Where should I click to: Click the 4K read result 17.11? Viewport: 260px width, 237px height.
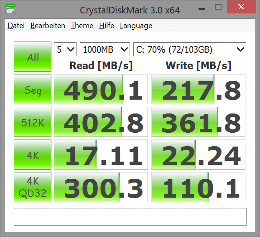click(x=101, y=155)
